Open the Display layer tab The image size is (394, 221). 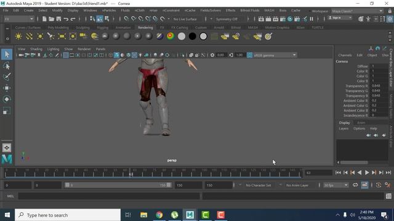[344, 123]
